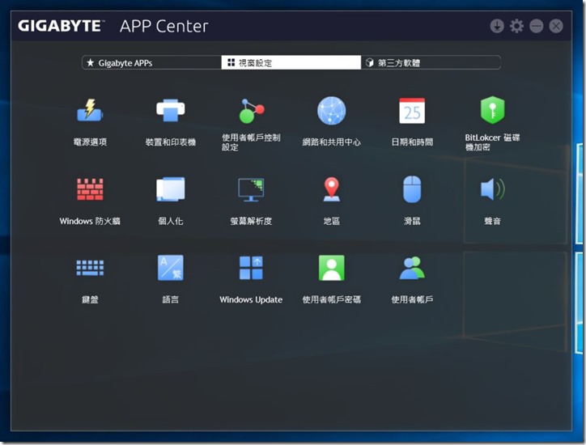Open the 滑鼠 mouse icon
This screenshot has height=445, width=586.
point(412,189)
